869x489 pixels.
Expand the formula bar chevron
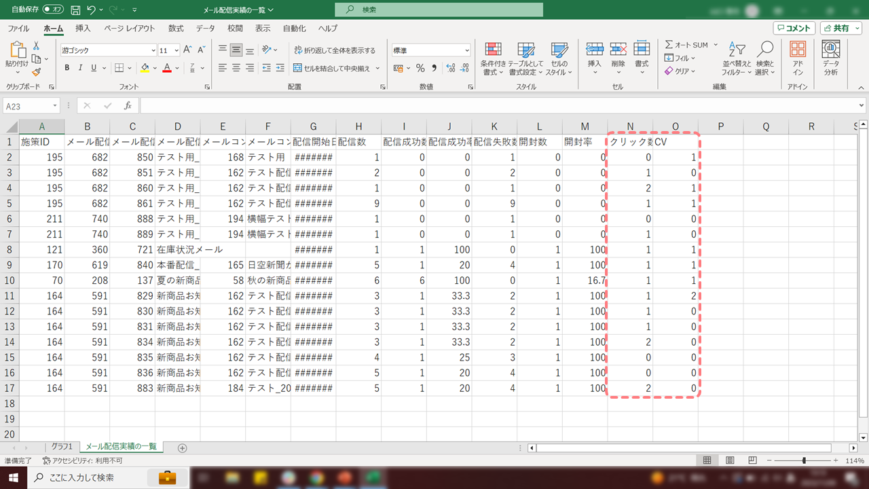tap(862, 106)
